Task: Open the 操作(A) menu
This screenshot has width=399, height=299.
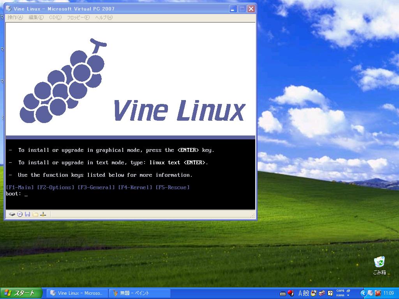Action: (15, 18)
